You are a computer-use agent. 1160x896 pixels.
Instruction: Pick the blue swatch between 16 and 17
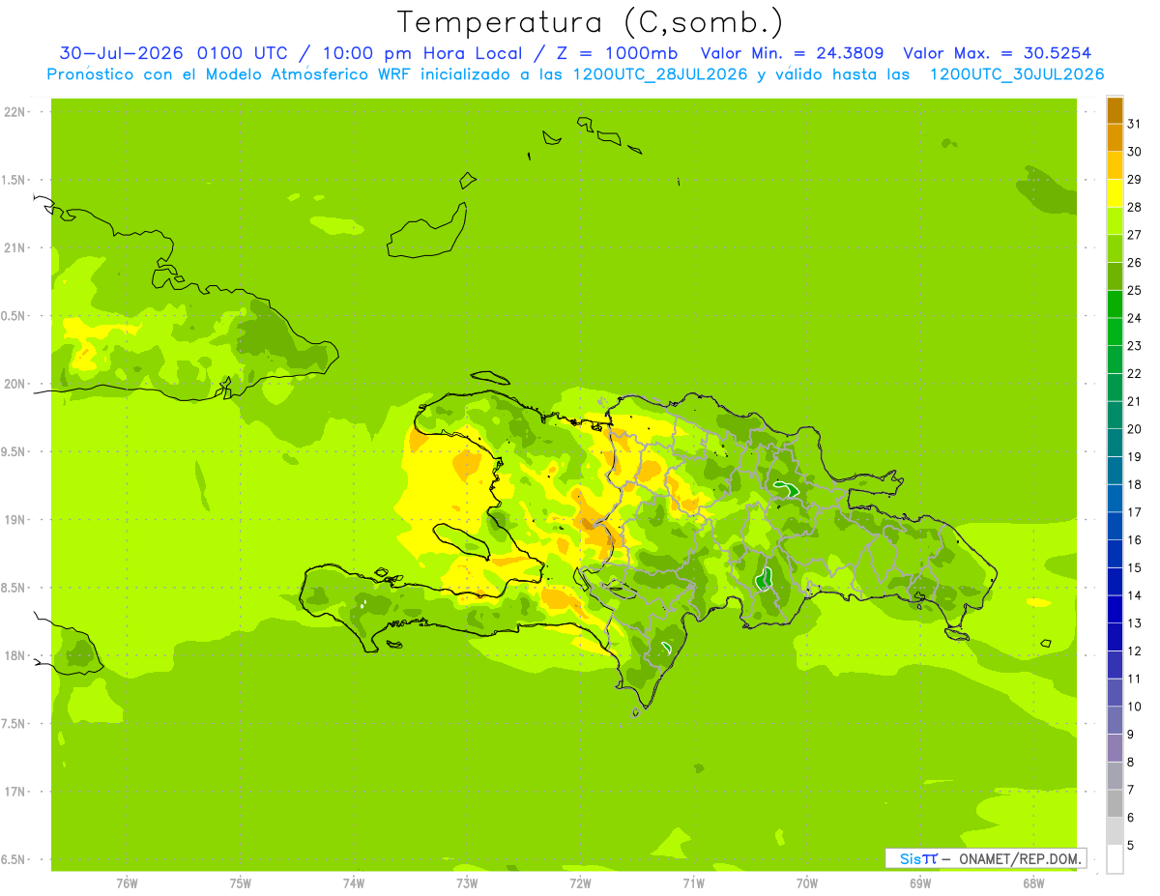pyautogui.click(x=1115, y=527)
